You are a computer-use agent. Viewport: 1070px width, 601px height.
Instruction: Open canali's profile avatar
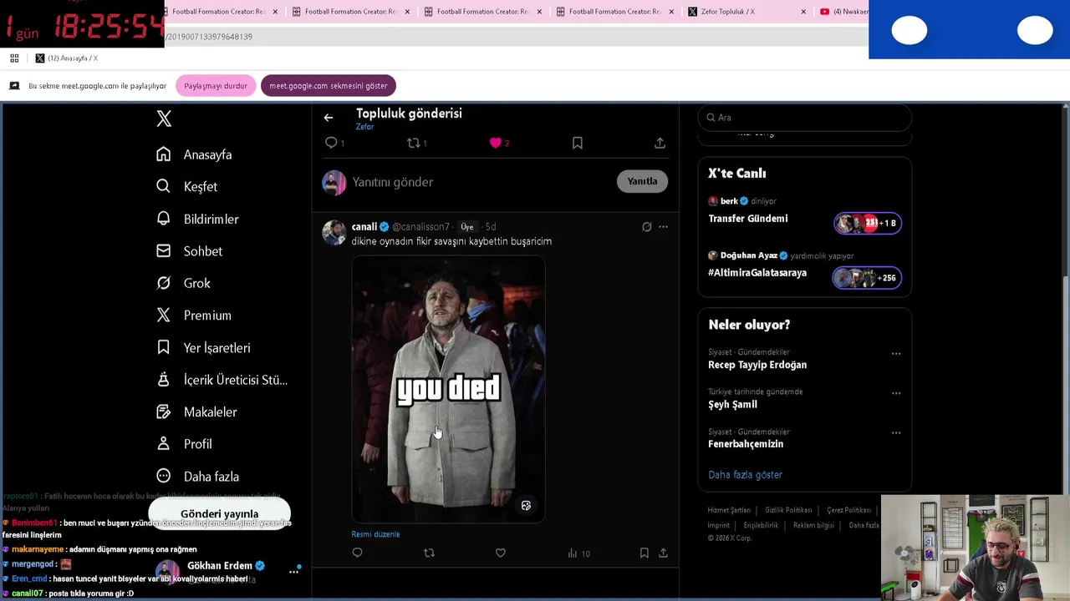coord(334,233)
